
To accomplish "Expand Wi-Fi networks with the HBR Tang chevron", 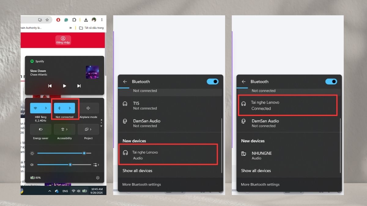I will pos(46,108).
